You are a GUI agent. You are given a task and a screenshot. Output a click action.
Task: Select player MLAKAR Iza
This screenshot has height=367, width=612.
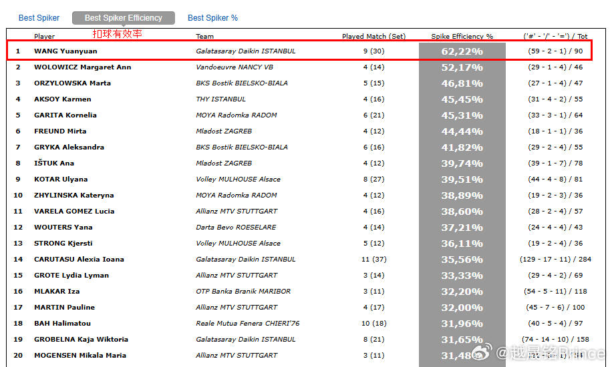(x=57, y=291)
